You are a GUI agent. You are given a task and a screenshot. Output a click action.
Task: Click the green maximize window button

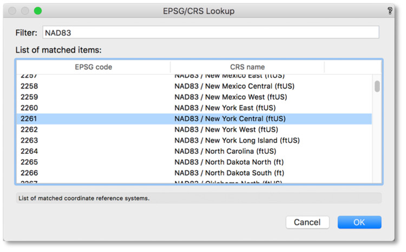tap(37, 11)
